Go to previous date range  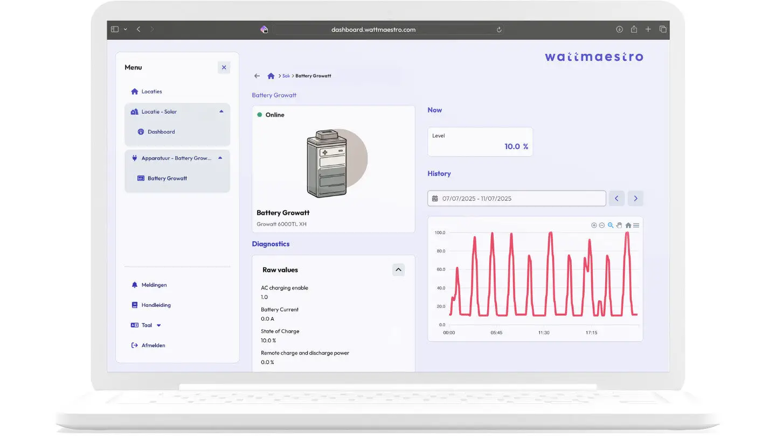(x=616, y=199)
